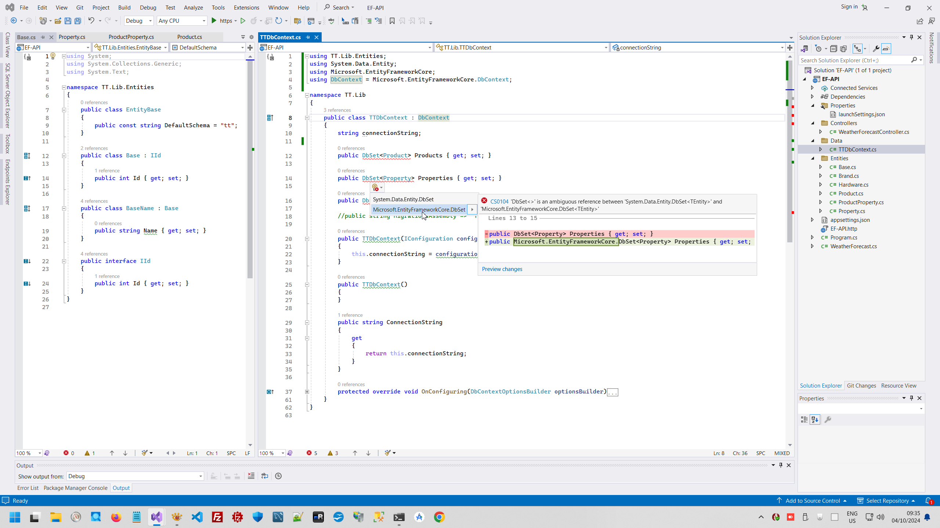Click the light bulb error quick-action icon
This screenshot has width=940, height=528.
click(x=375, y=188)
